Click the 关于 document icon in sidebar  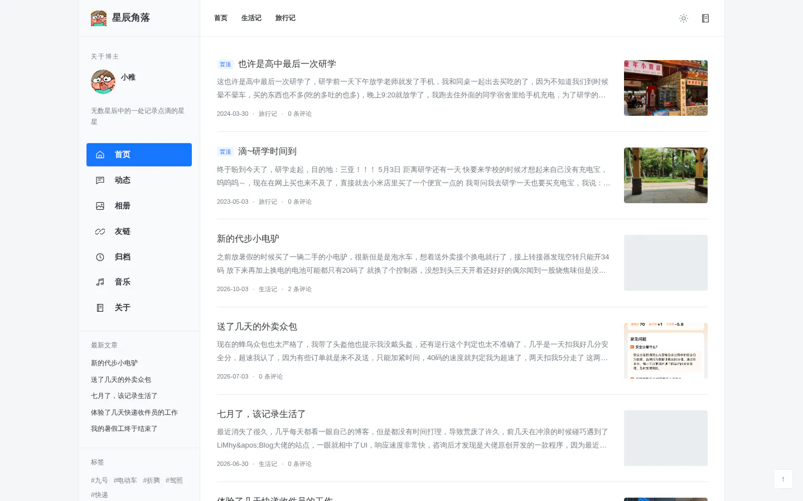[100, 308]
